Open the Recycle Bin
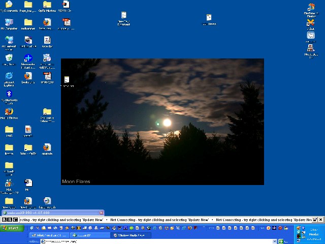Image resolution: width=325 pixels, height=244 pixels. point(9,60)
